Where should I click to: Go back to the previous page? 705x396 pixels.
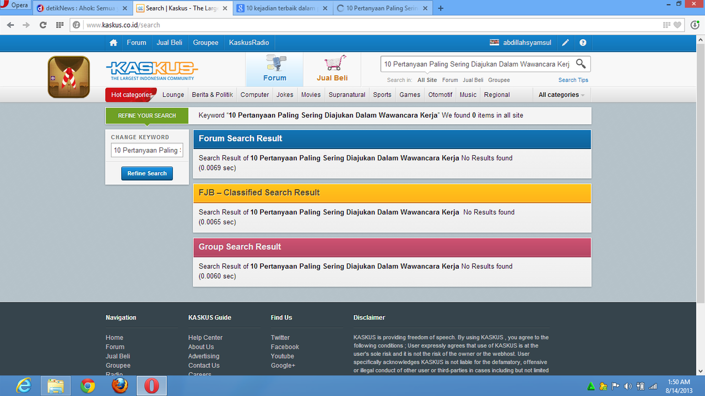point(10,25)
